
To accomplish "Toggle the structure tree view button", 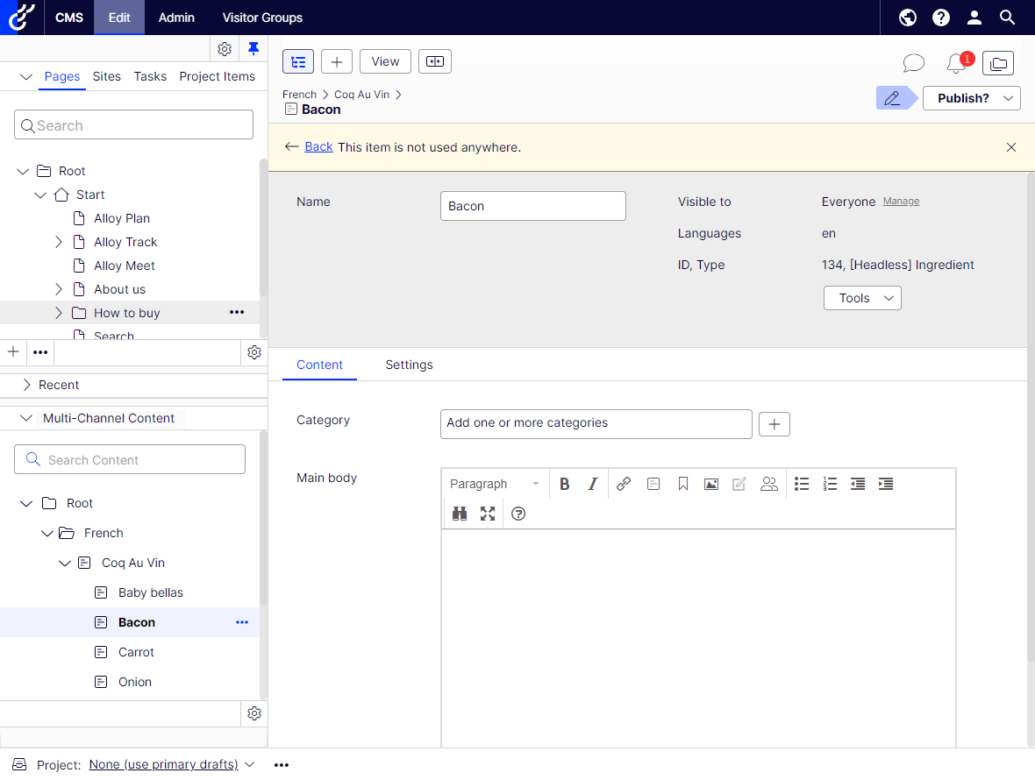I will point(298,61).
